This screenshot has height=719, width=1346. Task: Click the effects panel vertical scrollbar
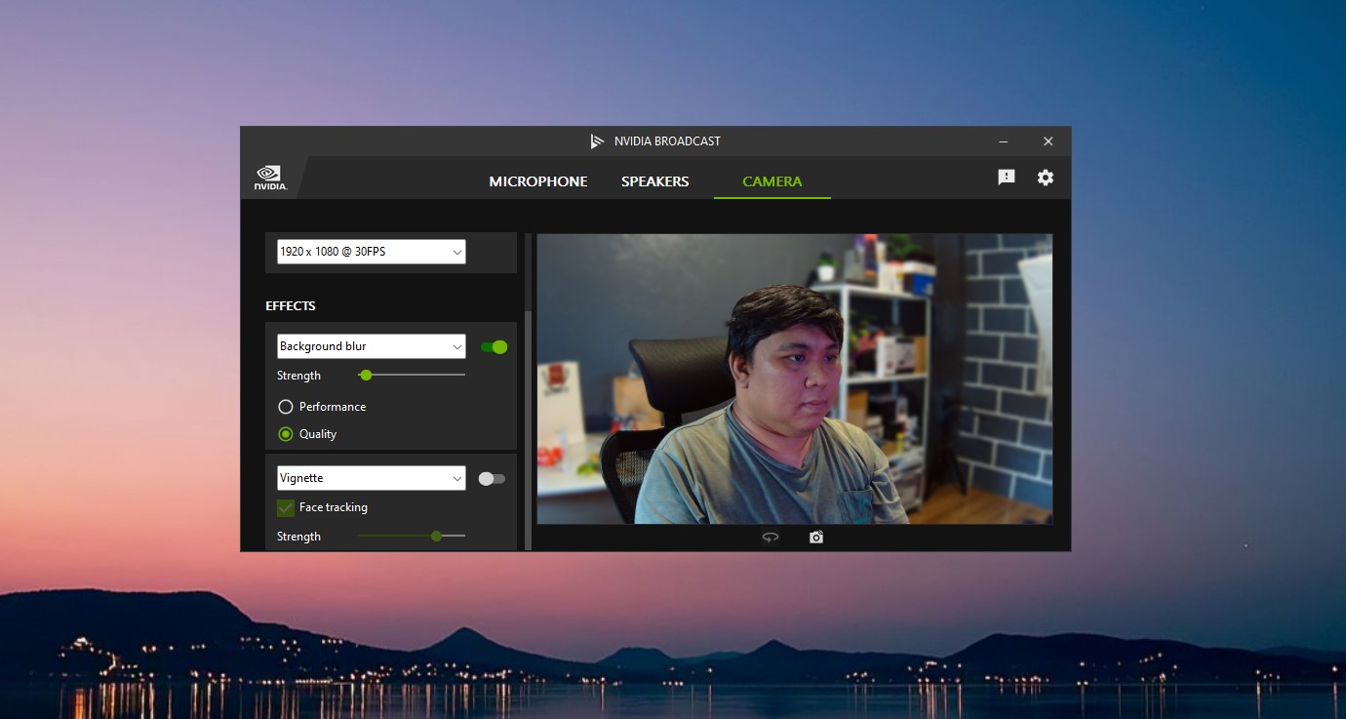(x=529, y=429)
